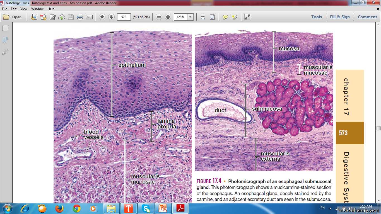Open the Fill & Sign pane
The width and height of the screenshot is (381, 214).
[340, 17]
